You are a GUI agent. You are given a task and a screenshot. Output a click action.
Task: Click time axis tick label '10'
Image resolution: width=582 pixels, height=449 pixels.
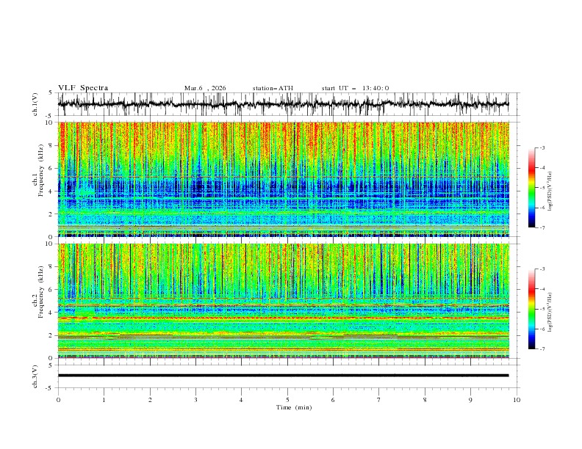pos(517,400)
